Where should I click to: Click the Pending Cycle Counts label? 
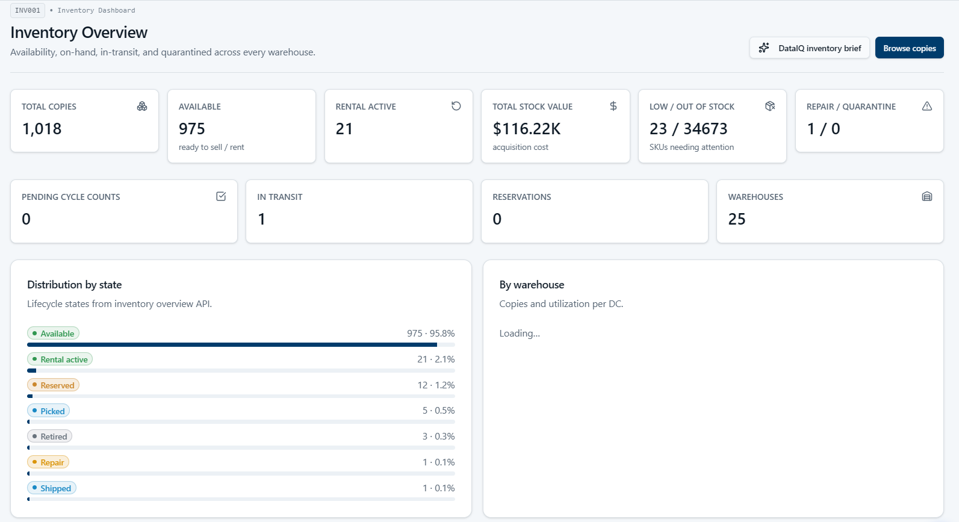click(71, 197)
